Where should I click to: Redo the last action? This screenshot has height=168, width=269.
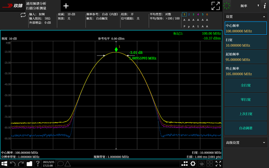(21, 163)
